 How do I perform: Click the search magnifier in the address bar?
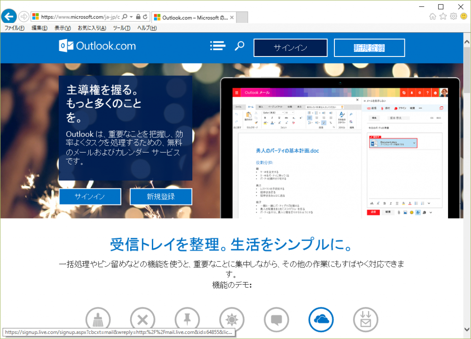coord(125,17)
